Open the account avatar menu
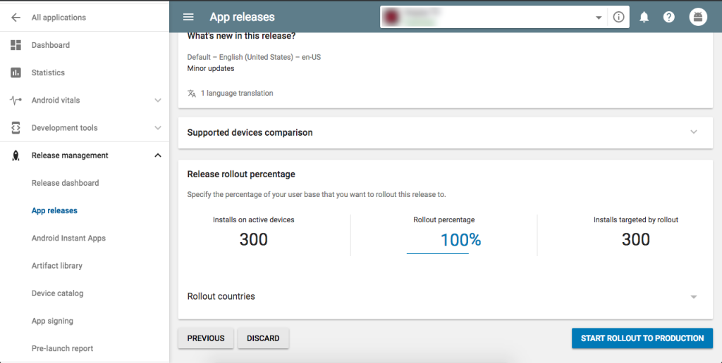722x363 pixels. 697,18
